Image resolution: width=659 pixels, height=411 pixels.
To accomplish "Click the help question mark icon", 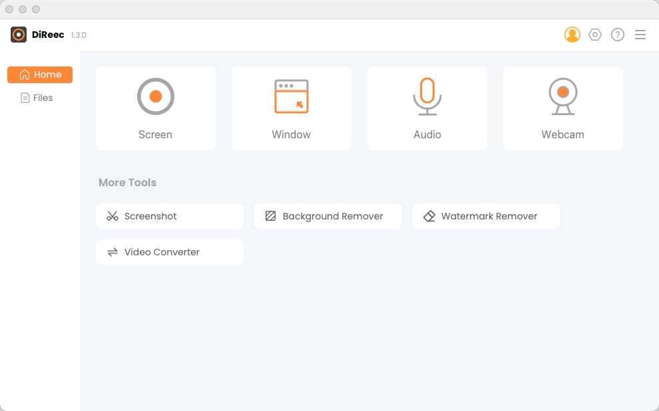I will point(617,35).
